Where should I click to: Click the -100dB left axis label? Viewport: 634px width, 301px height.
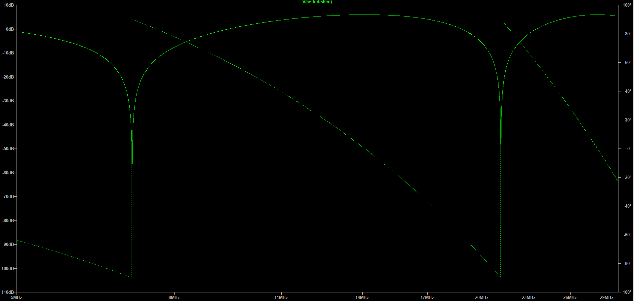(7, 269)
